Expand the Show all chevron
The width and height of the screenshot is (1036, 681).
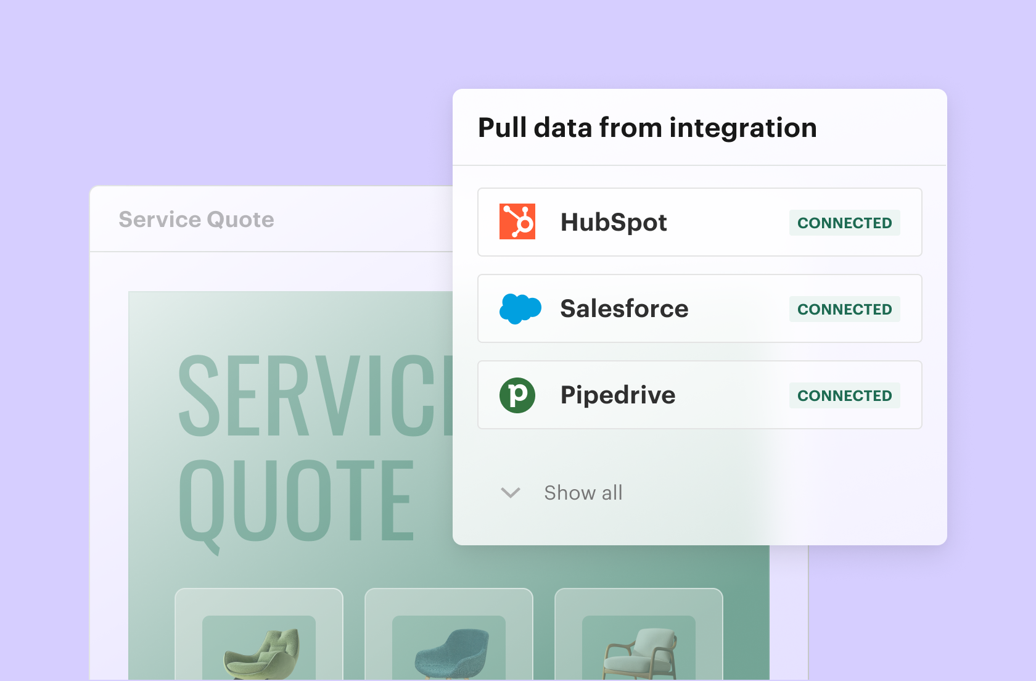(x=511, y=492)
